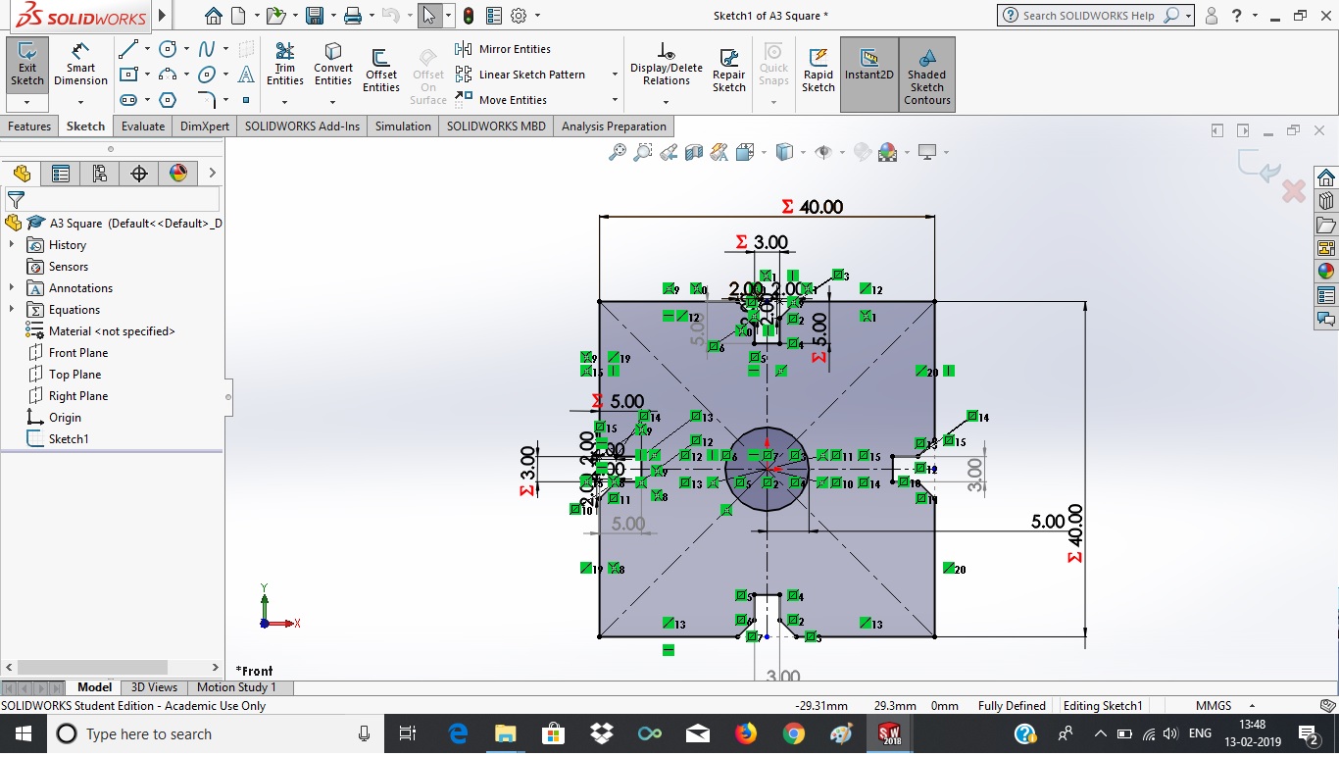Viewport: 1339px width, 757px height.
Task: Select the Text sketch tool
Action: (x=246, y=75)
